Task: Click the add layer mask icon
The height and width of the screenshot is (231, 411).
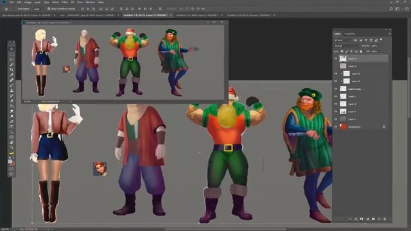Action: click(362, 219)
